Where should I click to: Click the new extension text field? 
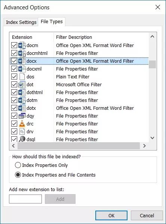[x=25, y=199]
